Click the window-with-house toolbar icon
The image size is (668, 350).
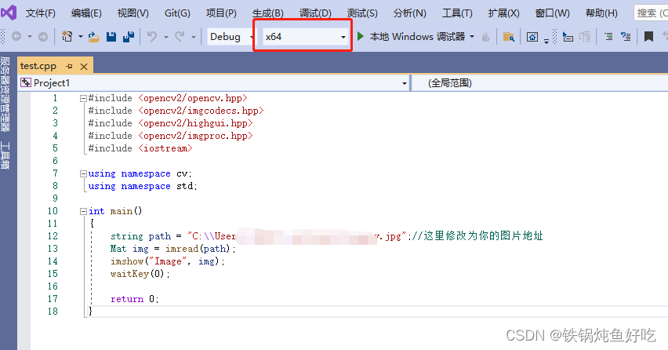point(532,37)
